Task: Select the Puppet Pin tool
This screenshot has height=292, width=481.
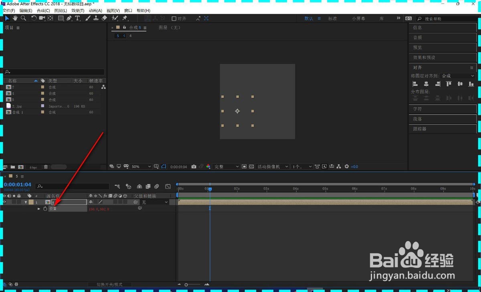Action: 125,18
